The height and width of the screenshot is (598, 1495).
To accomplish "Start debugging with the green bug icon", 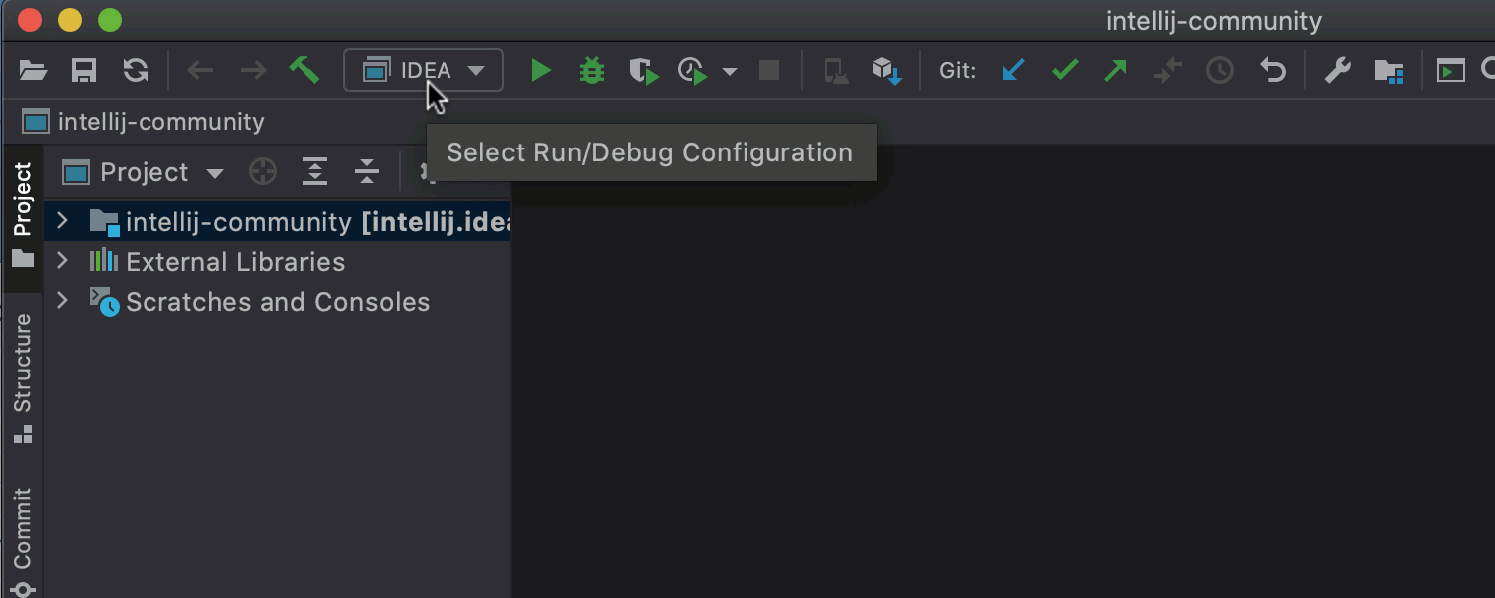I will pyautogui.click(x=592, y=70).
